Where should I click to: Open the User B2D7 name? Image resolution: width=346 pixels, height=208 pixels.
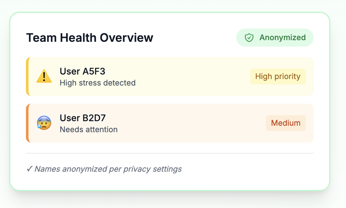[83, 118]
